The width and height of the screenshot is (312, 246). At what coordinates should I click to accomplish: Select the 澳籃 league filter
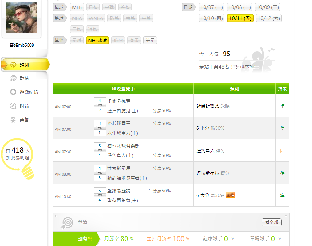pos(93,29)
